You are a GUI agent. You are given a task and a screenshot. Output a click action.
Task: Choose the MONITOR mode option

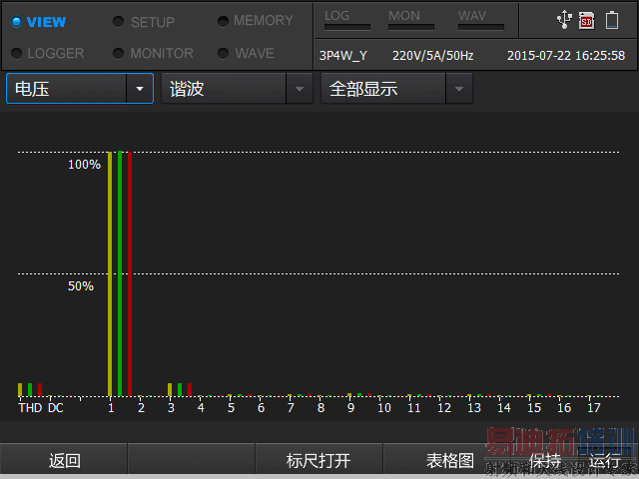coord(153,53)
